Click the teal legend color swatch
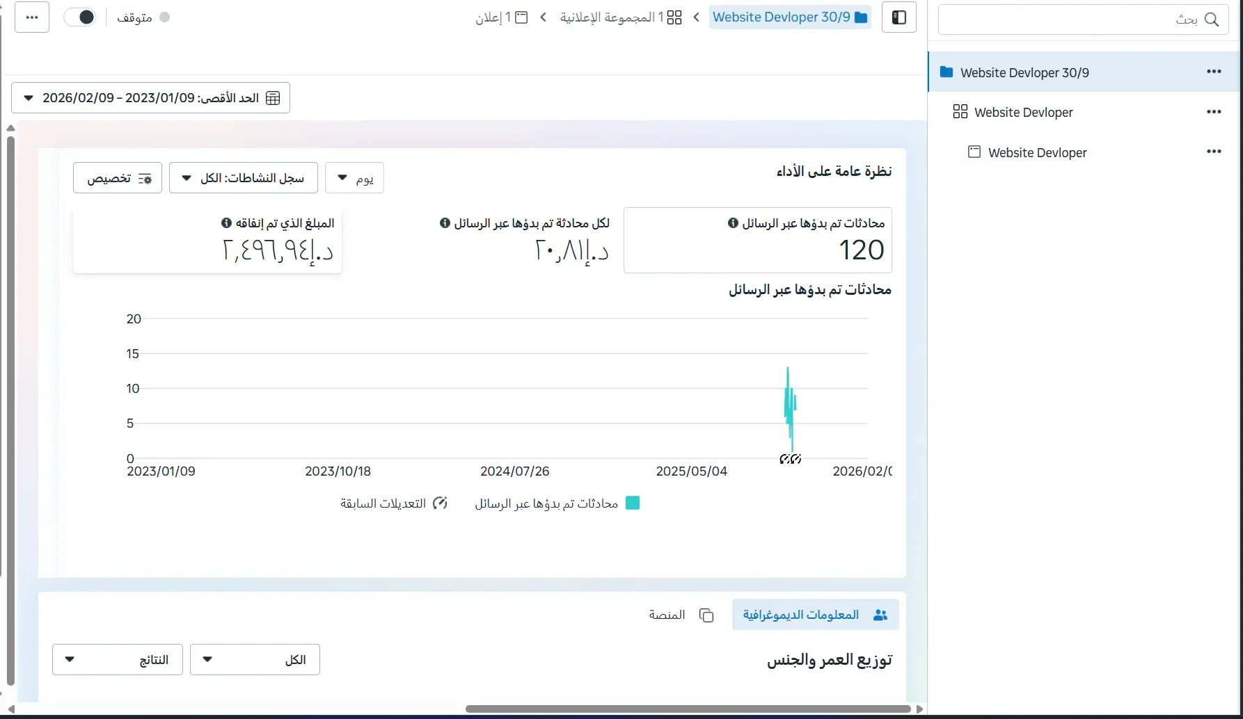The width and height of the screenshot is (1243, 719). coord(632,502)
